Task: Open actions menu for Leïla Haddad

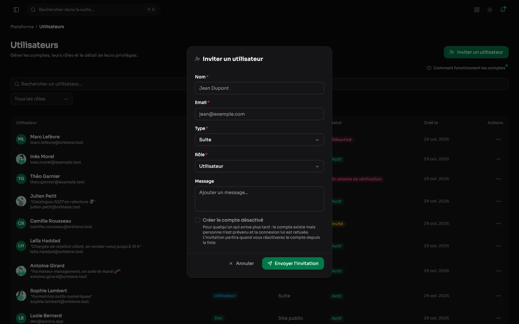Action: coord(499,246)
